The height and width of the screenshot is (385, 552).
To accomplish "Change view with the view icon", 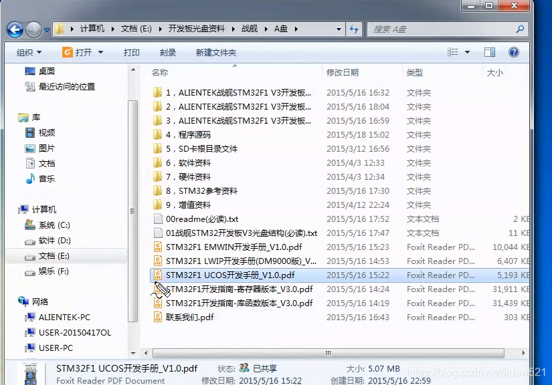I will click(453, 52).
